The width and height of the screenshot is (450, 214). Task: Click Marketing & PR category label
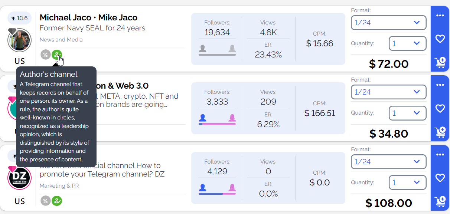tap(59, 186)
